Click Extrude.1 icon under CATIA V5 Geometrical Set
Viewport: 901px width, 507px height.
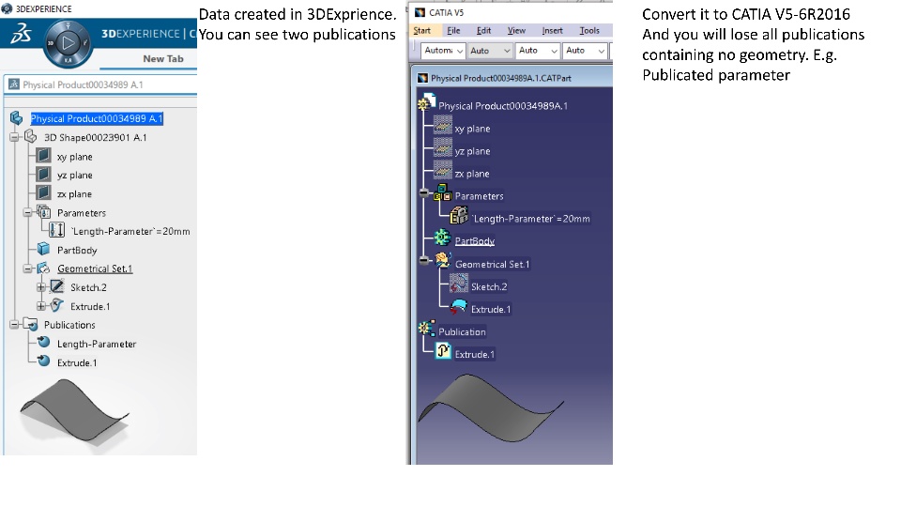coord(459,306)
